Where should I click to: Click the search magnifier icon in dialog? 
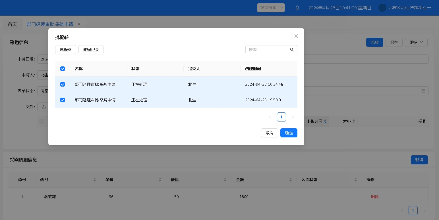(292, 50)
